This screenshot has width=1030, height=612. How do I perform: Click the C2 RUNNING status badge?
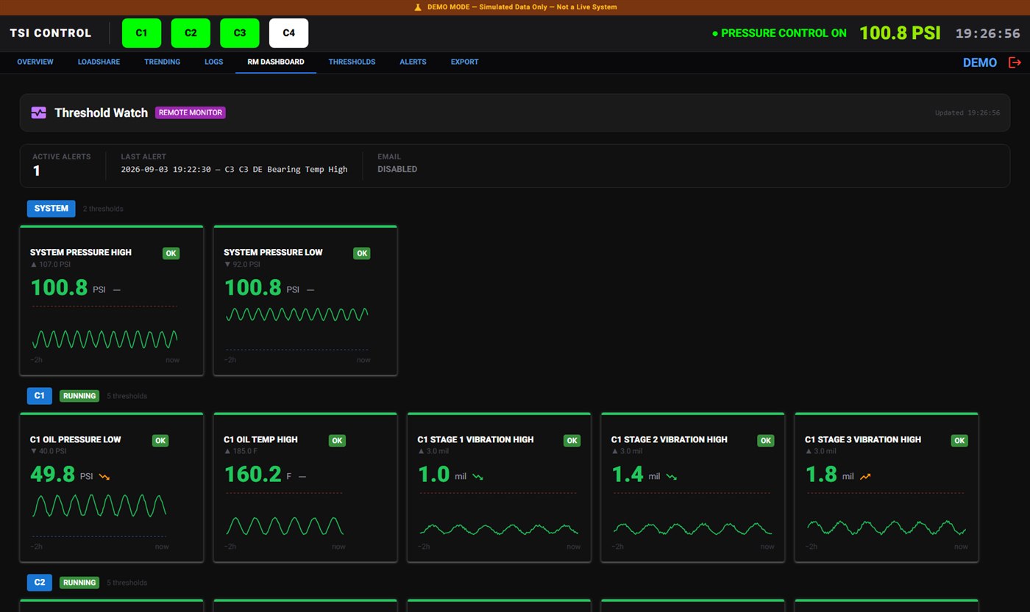(x=79, y=583)
